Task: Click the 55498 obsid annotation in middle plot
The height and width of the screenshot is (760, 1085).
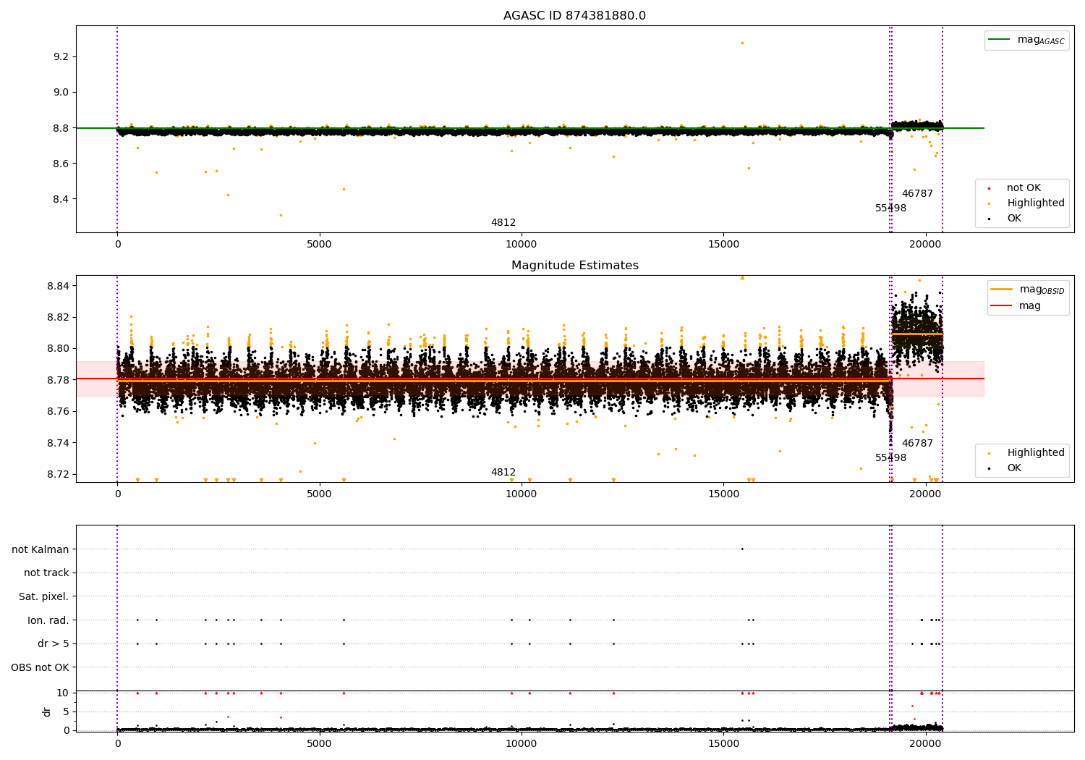Action: (x=890, y=458)
